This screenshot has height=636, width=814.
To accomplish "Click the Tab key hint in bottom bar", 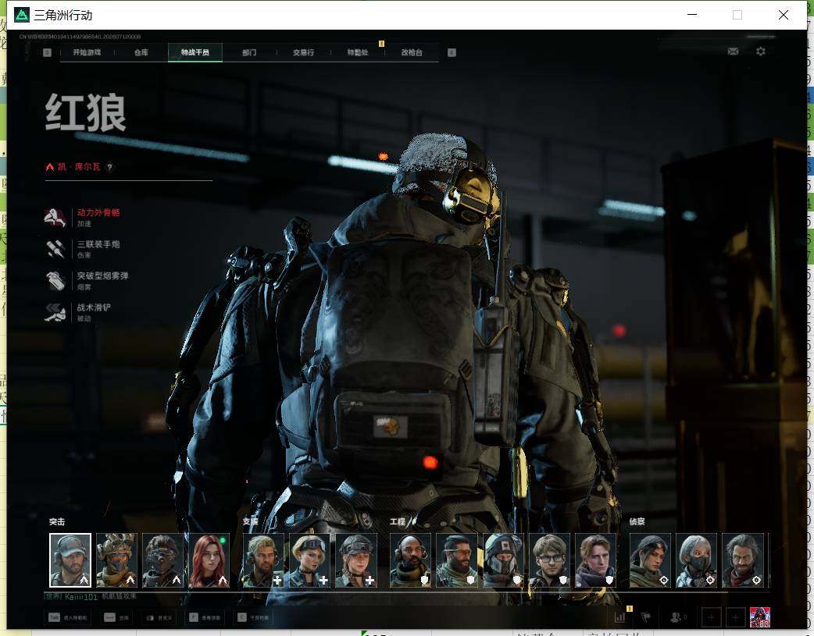I will click(x=68, y=617).
